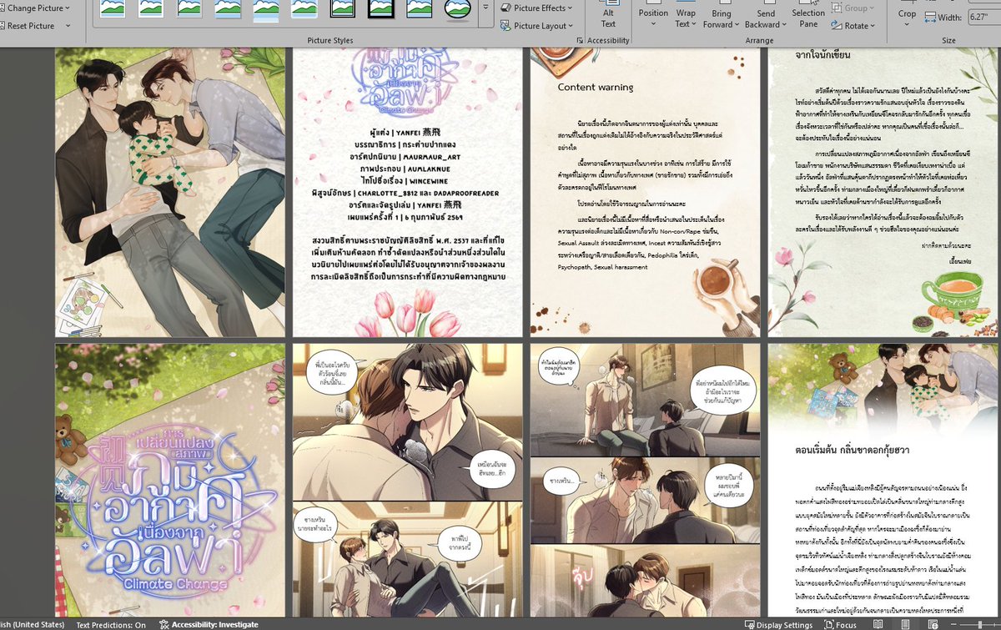
Task: Click the shape Width icon
Action: point(930,17)
